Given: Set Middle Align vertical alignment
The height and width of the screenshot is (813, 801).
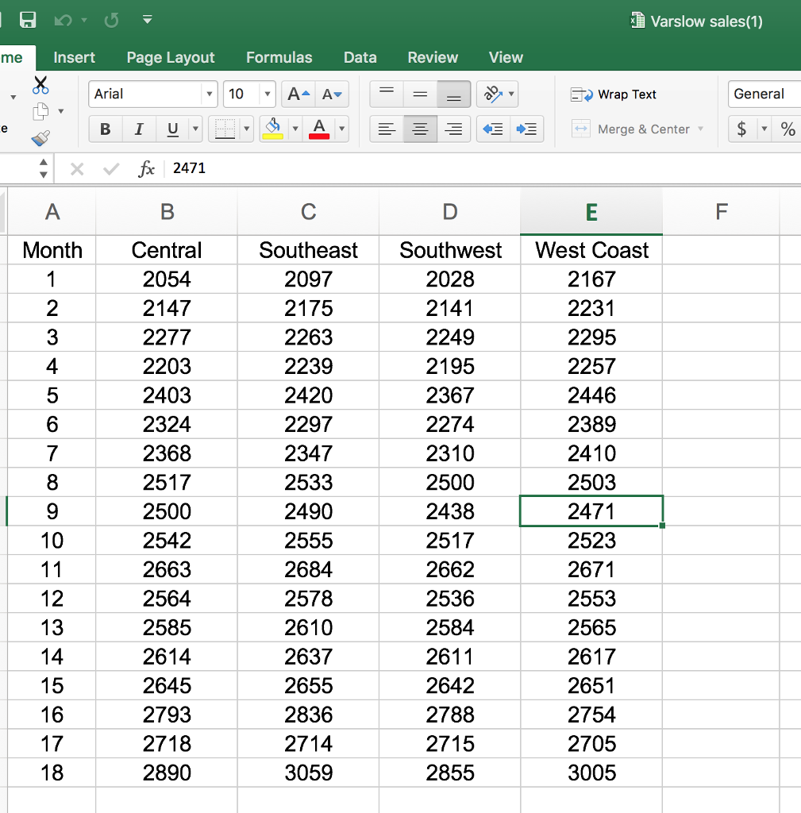Looking at the screenshot, I should click(420, 94).
